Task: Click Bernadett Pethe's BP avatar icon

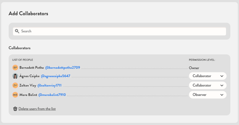Action: coord(15,67)
